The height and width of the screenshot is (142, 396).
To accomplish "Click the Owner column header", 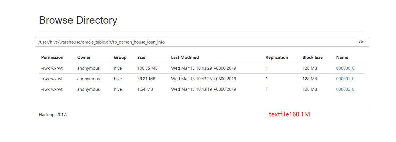I will click(84, 57).
